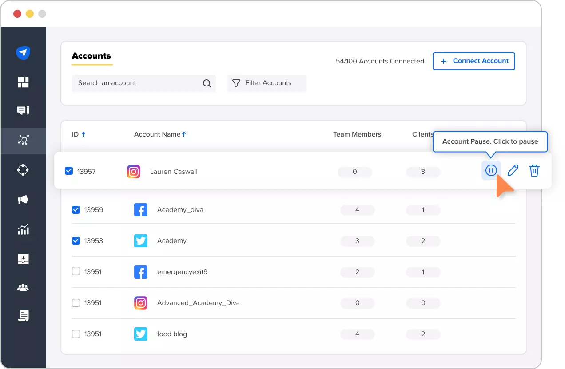Check the box for the emergencyexit9 row
The height and width of the screenshot is (369, 565).
point(76,271)
